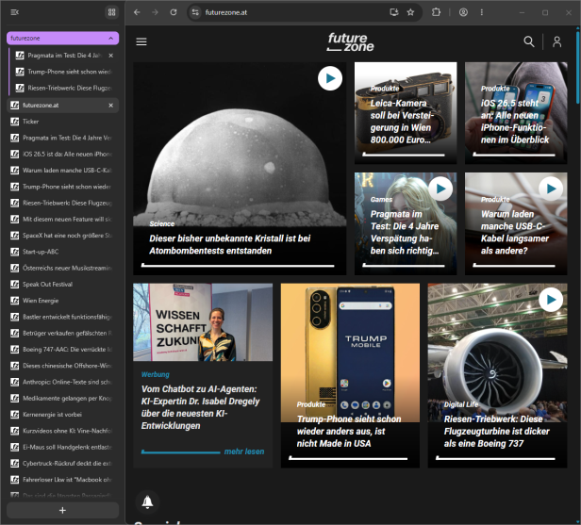Go back to the previous page
Viewport: 581px width, 525px height.
pyautogui.click(x=137, y=12)
